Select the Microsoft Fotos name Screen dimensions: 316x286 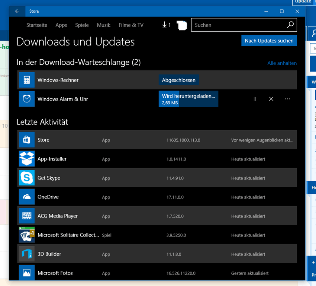click(x=55, y=273)
